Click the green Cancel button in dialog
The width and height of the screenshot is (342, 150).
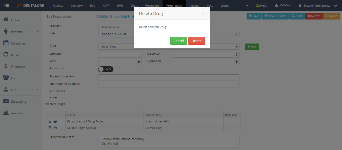178,41
